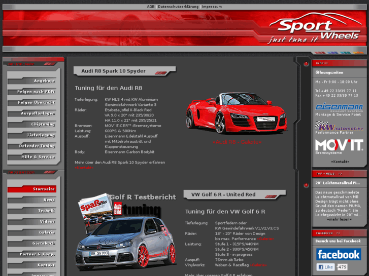Click the Eisenmann exhaust systems logo
The width and height of the screenshot is (369, 276).
click(339, 107)
